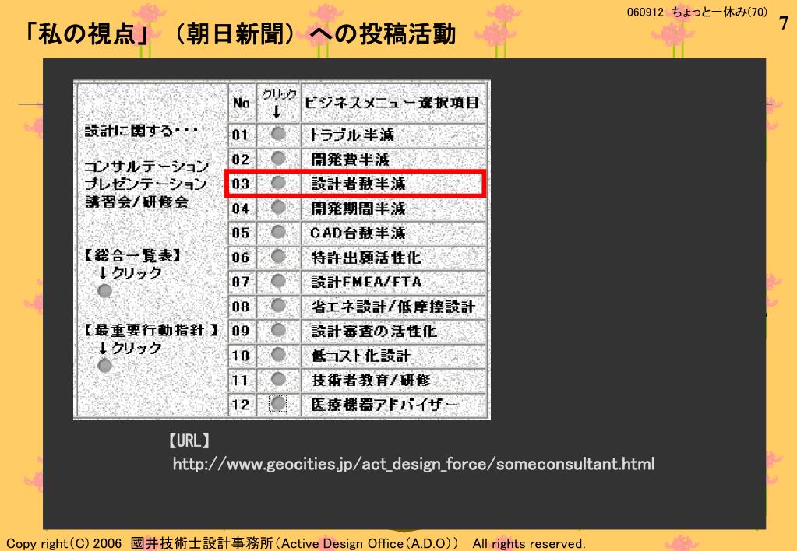Image resolution: width=797 pixels, height=551 pixels.
Task: Click the 技術者教育/研修 menu text
Action: 371,380
